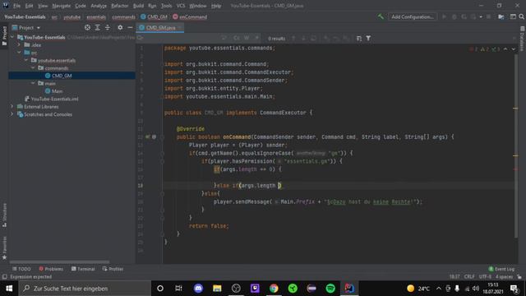
Task: Click the yellow warning stripe marker near class line
Action: pos(515,108)
